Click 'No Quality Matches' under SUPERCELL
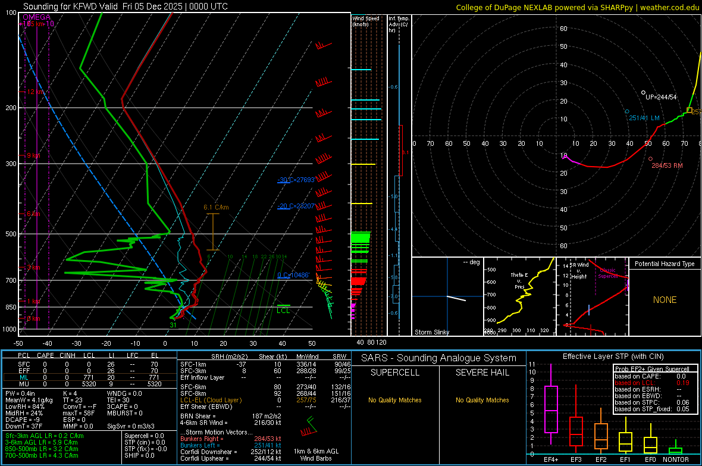Screen dimensions: 702x466 [x=395, y=400]
